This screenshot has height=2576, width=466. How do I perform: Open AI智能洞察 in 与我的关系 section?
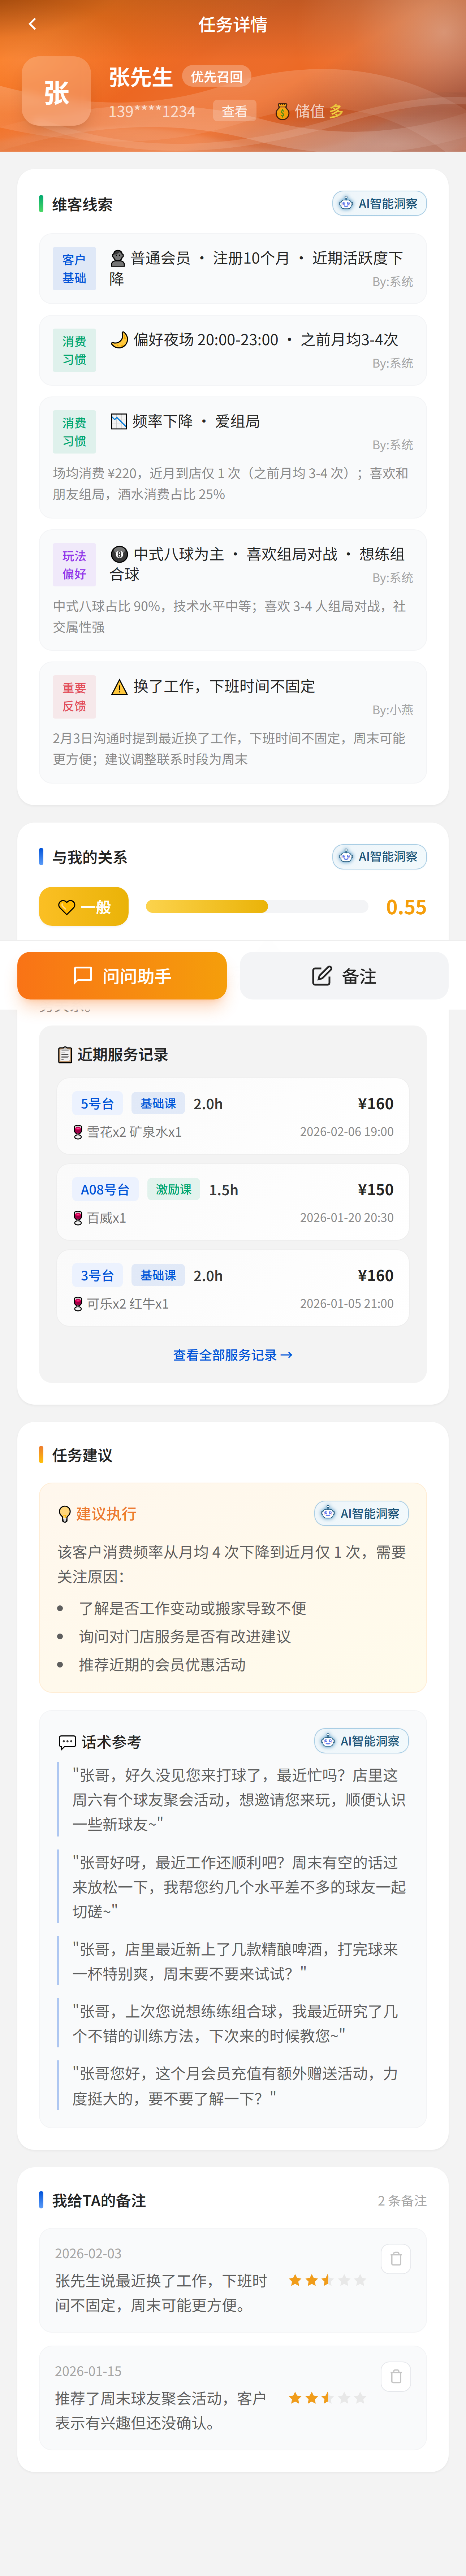379,857
